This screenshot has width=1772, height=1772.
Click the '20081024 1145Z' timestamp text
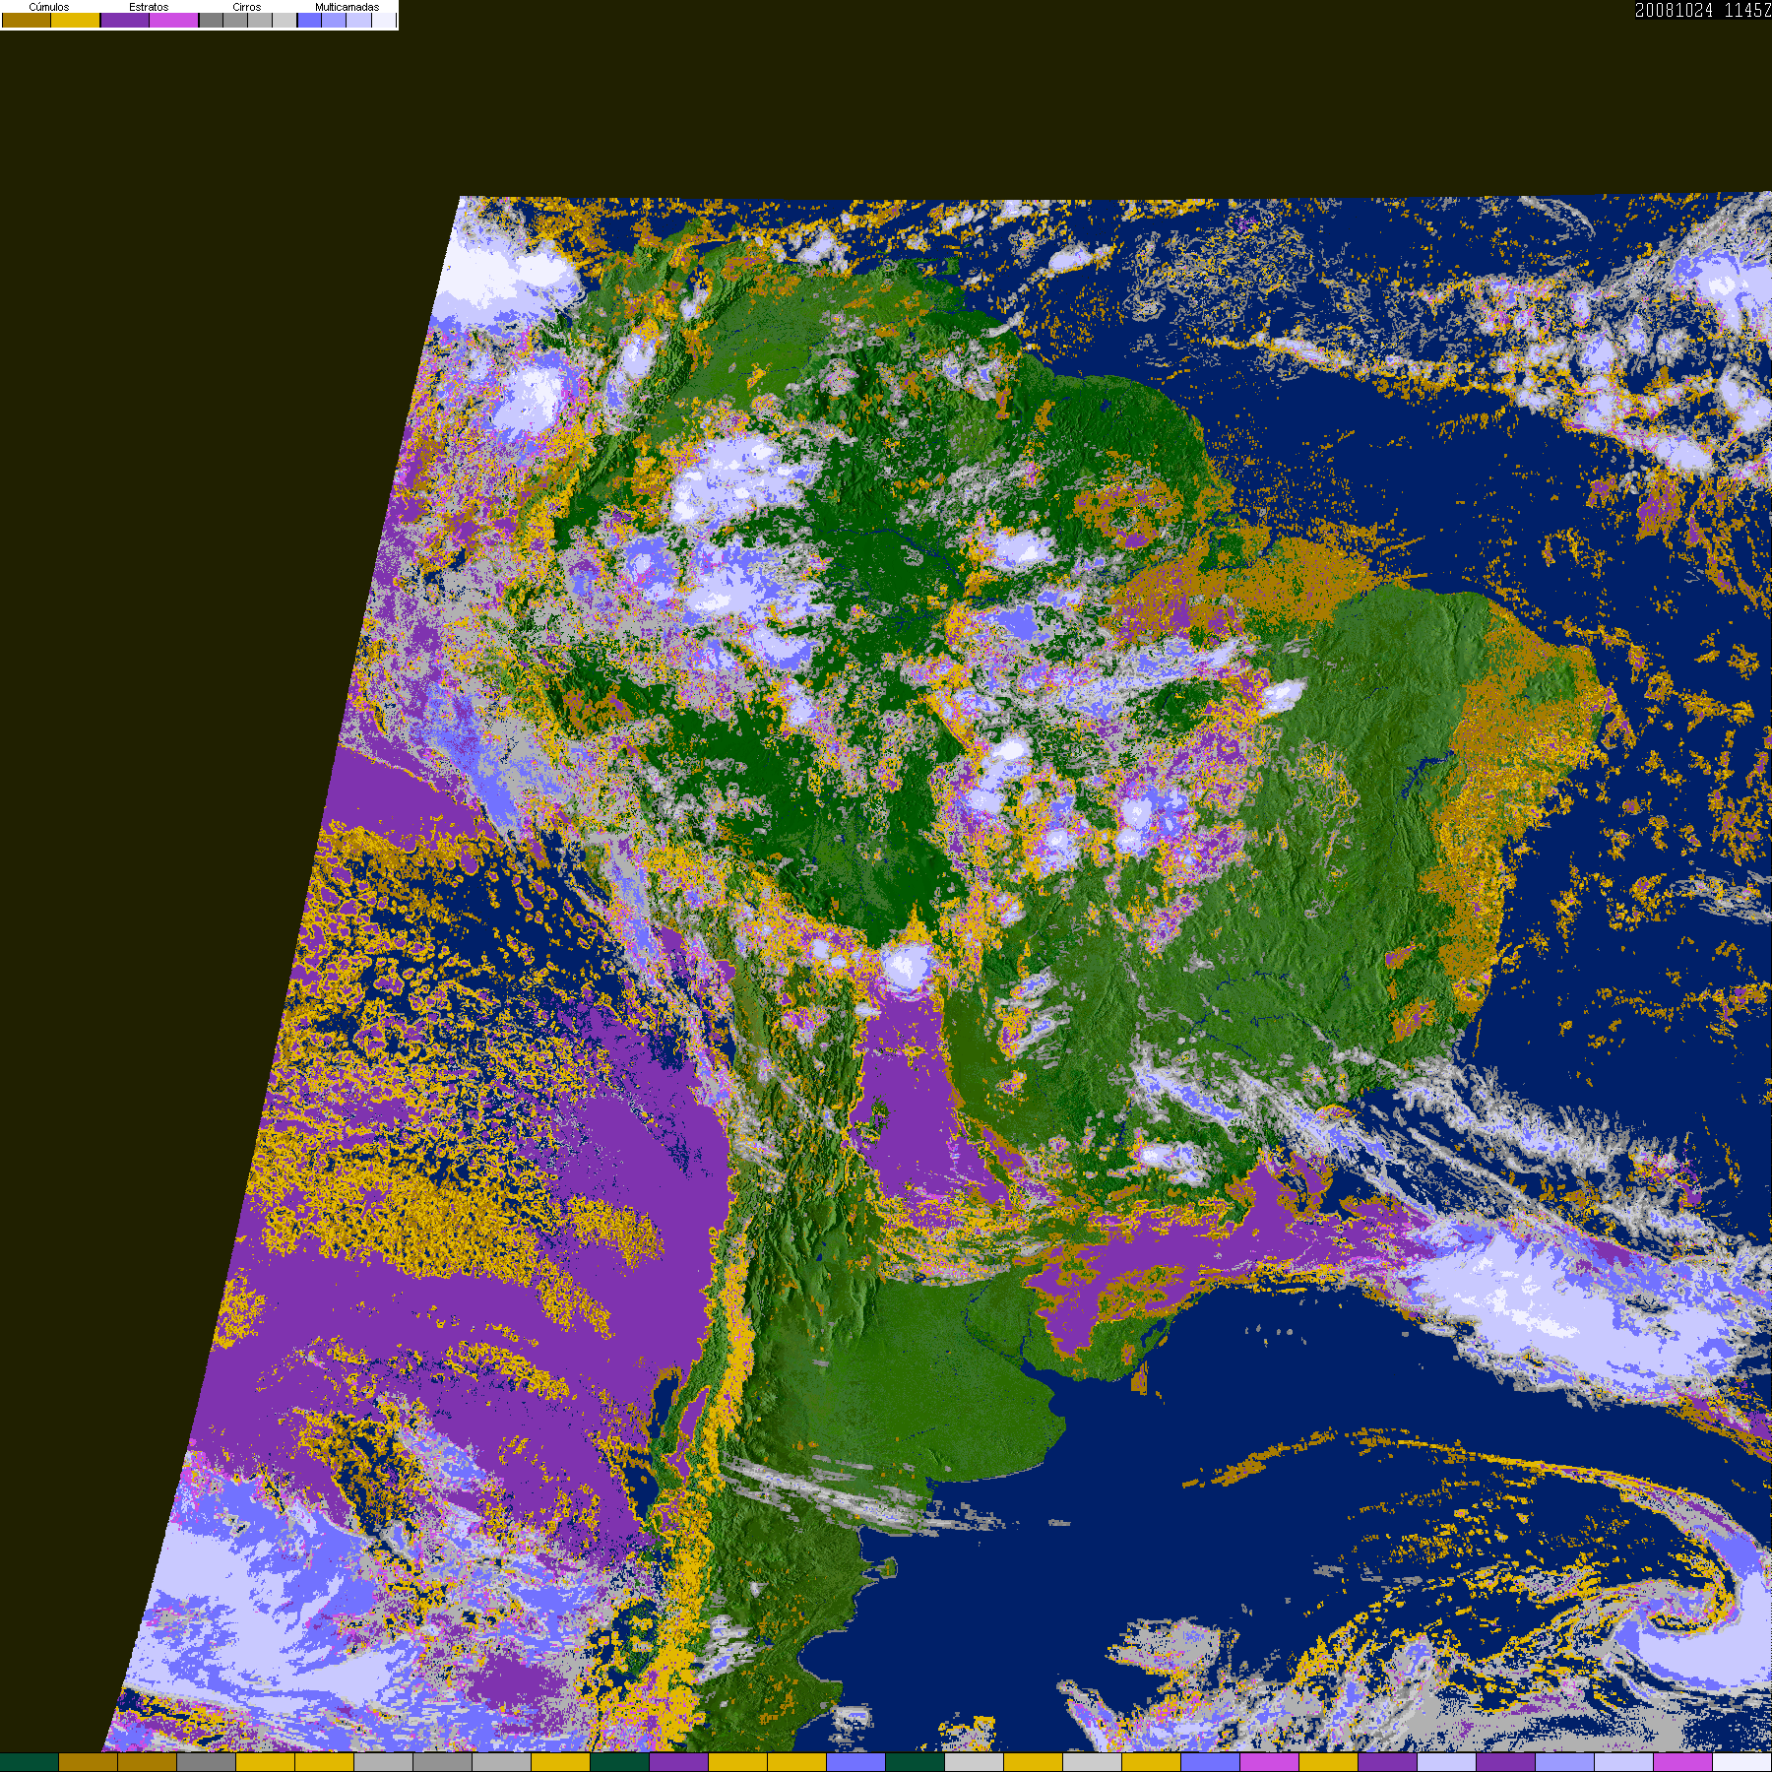(1703, 10)
